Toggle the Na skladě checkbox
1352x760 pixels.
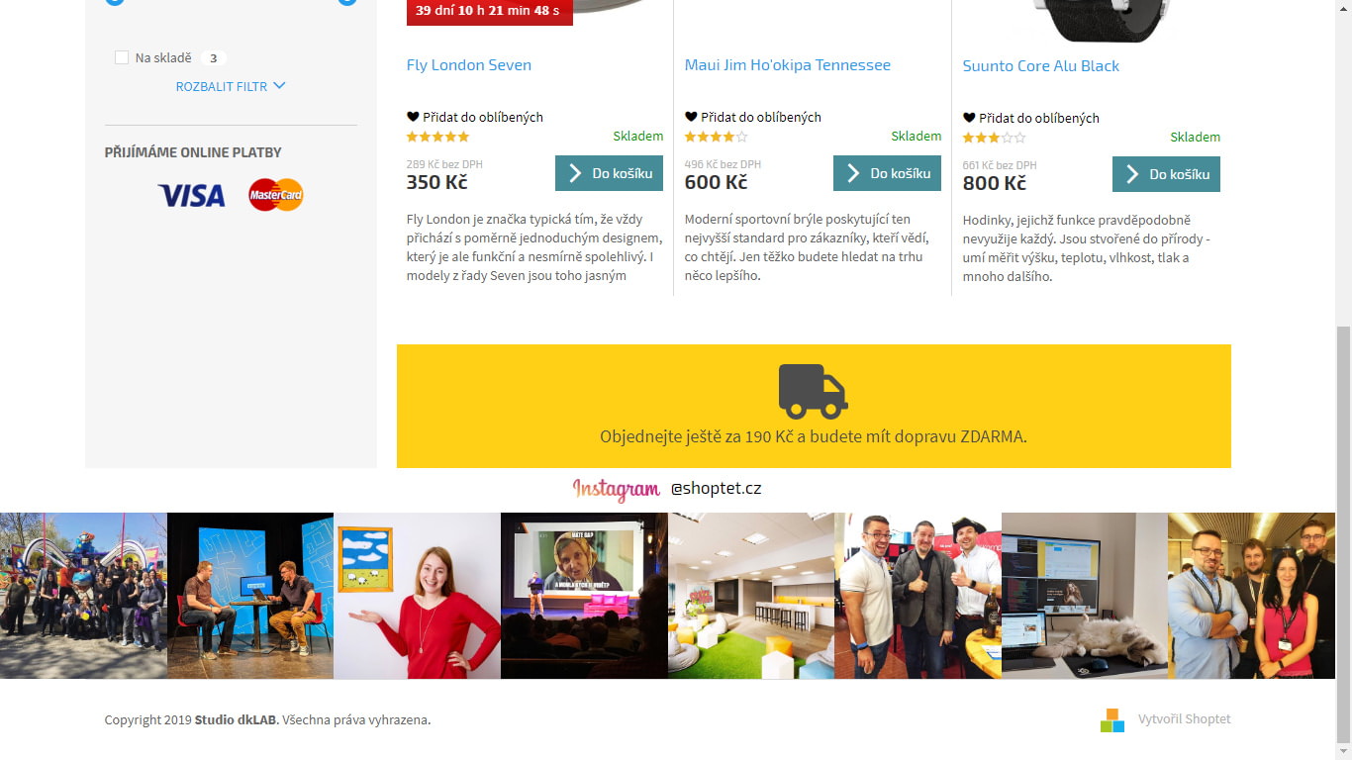tap(122, 58)
